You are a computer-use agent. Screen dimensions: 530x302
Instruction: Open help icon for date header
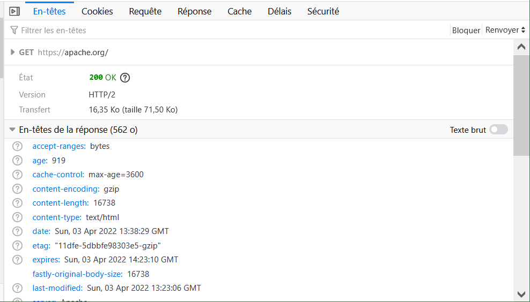tap(17, 231)
